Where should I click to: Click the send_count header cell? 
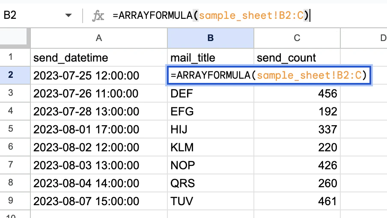297,57
